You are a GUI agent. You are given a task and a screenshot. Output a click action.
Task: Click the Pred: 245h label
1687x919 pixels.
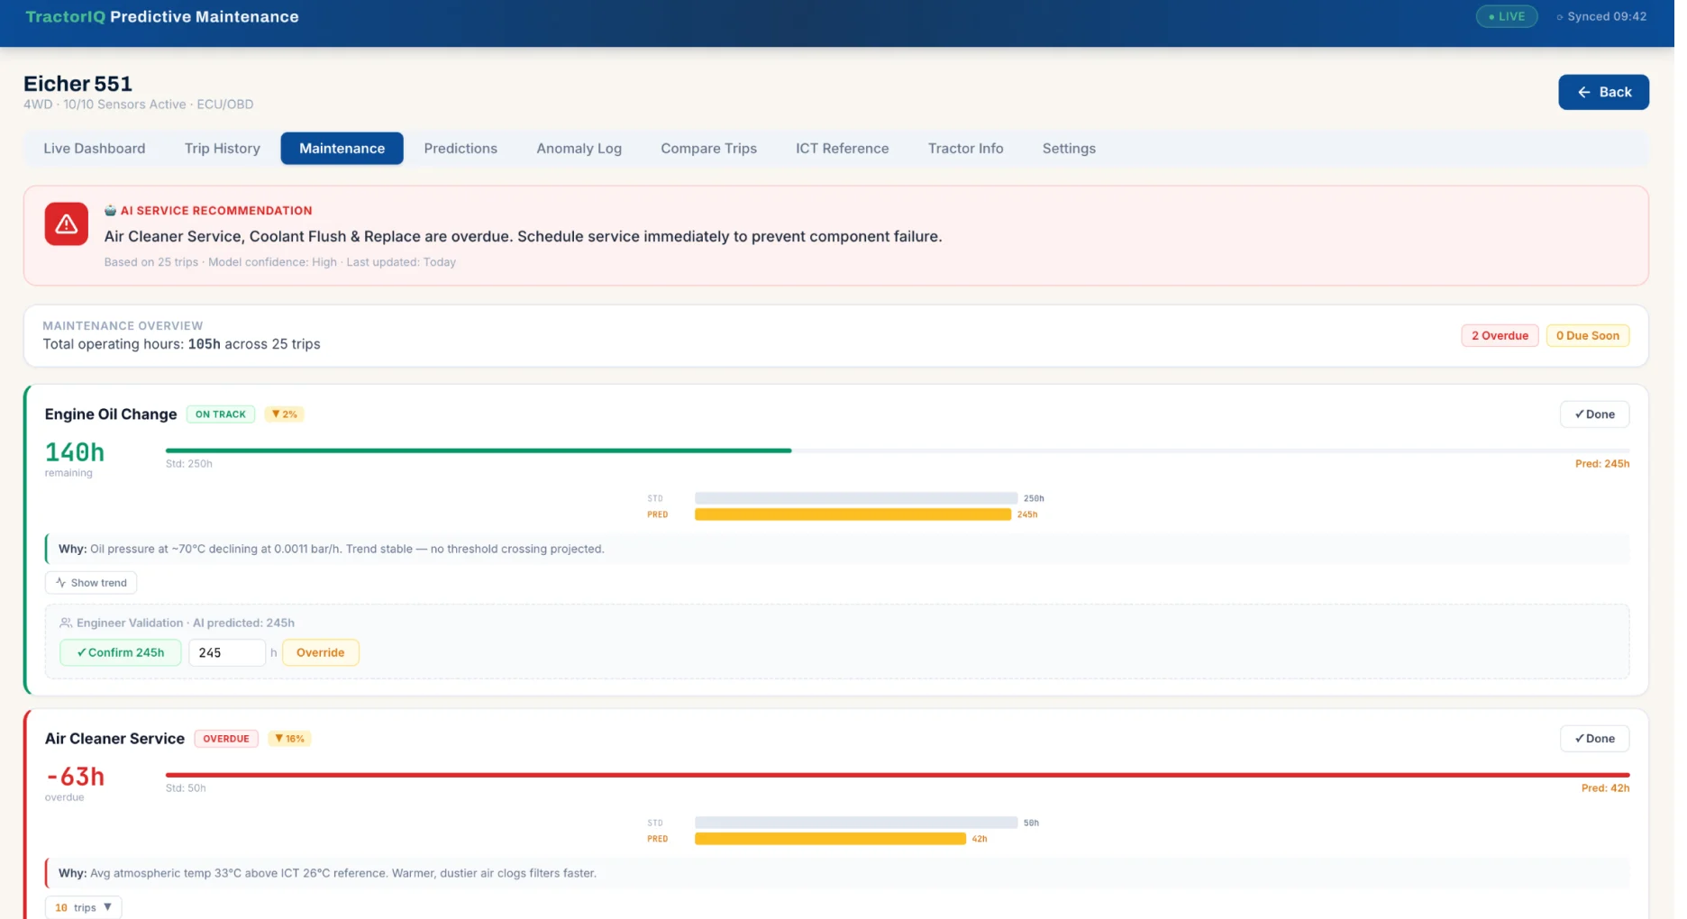(x=1602, y=464)
